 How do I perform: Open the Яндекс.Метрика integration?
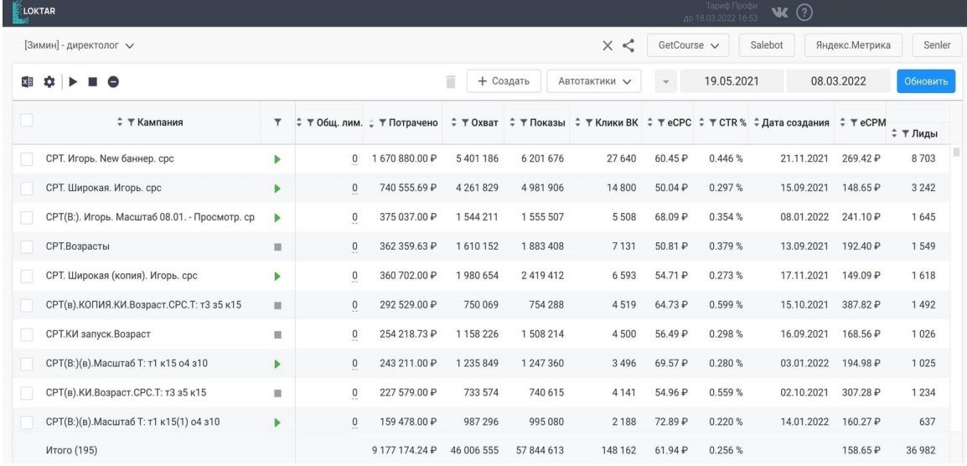(851, 44)
